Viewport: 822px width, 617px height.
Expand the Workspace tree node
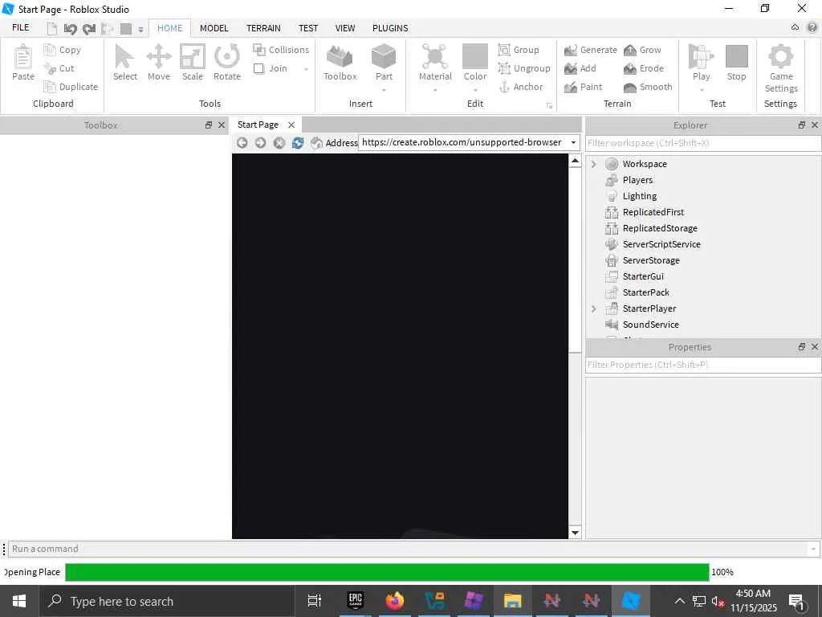click(x=594, y=164)
